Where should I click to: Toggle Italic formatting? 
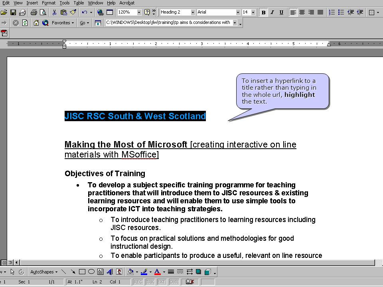coord(272,12)
